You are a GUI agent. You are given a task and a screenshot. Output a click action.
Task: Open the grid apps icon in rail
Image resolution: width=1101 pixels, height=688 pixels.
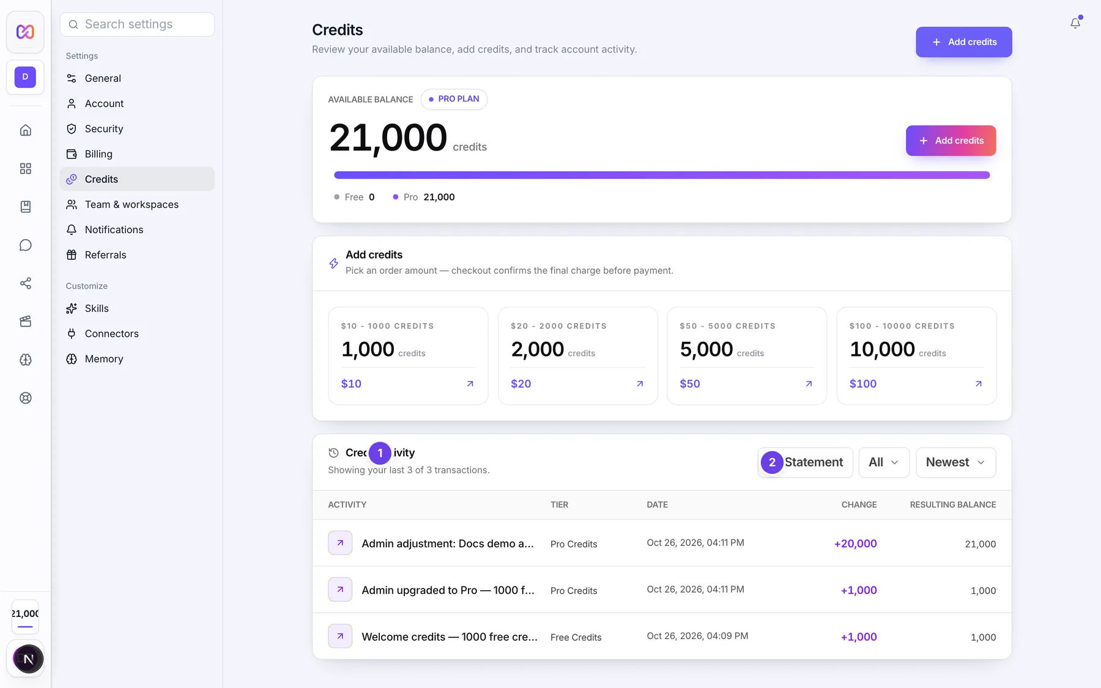coord(25,168)
